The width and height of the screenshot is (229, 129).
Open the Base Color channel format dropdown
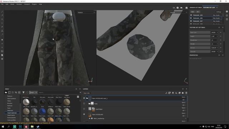tap(215, 33)
